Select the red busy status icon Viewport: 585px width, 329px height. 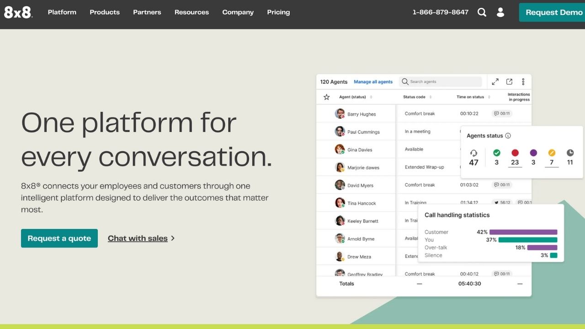coord(515,153)
